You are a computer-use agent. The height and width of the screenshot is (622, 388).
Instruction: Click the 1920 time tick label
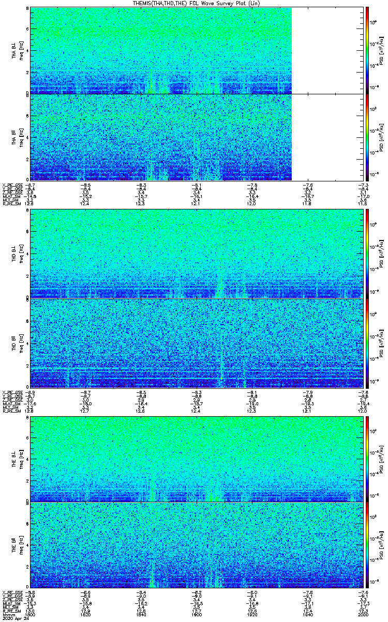point(252,614)
